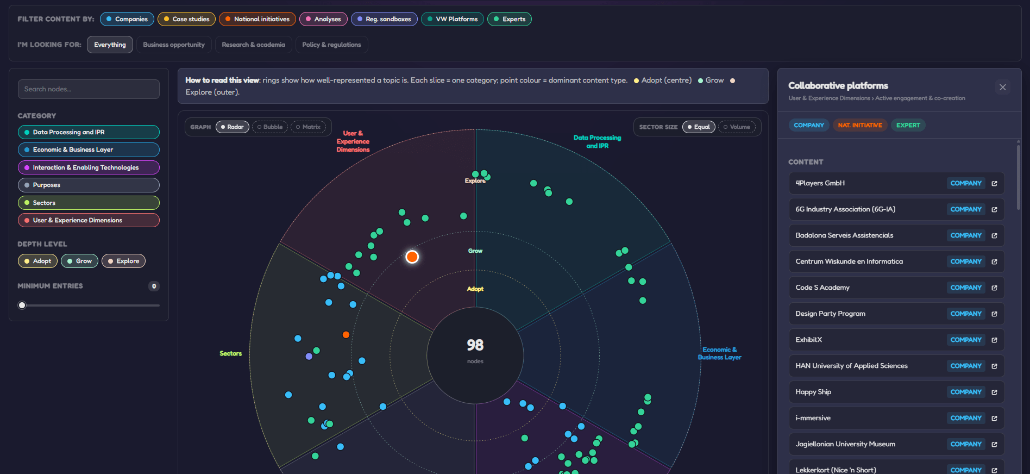Set sector size to Equal
Screen dimensions: 1030x474
(699, 127)
